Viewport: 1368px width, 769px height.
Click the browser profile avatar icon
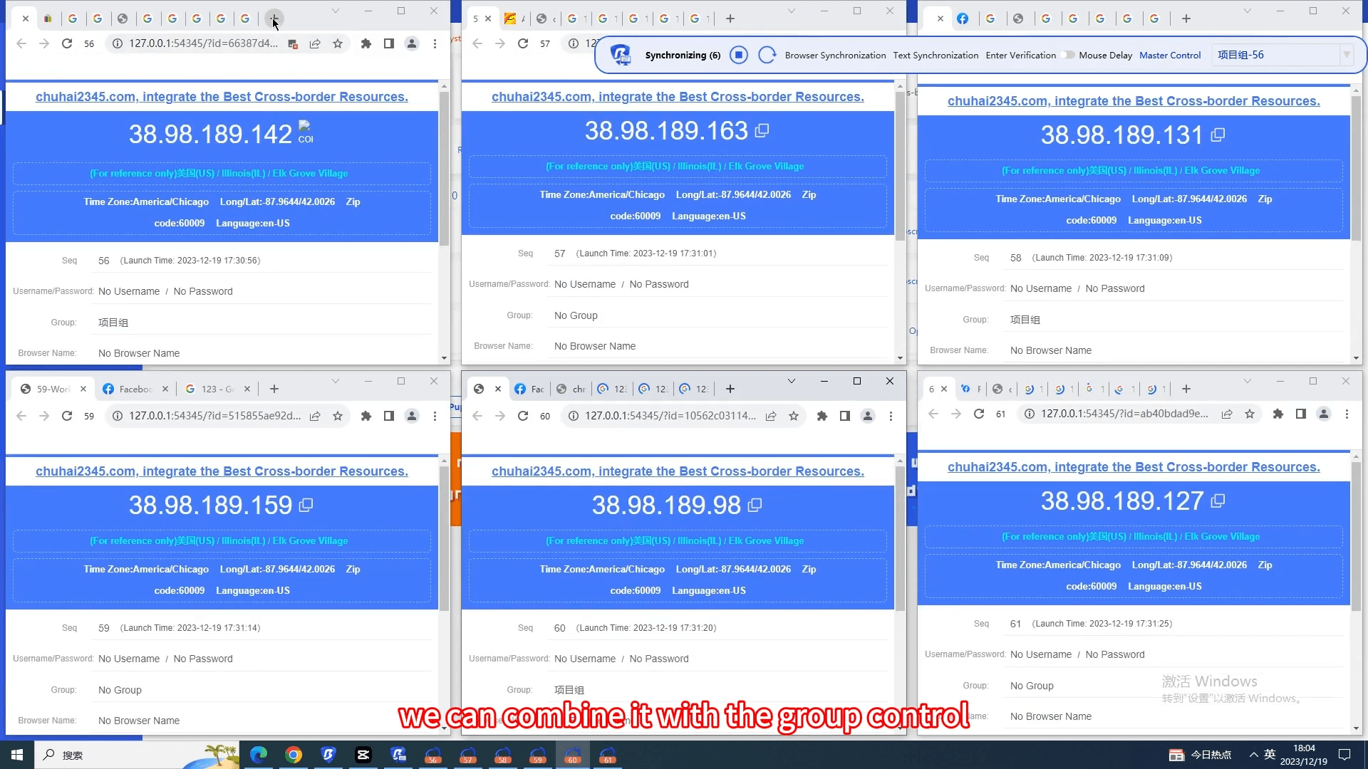(412, 43)
